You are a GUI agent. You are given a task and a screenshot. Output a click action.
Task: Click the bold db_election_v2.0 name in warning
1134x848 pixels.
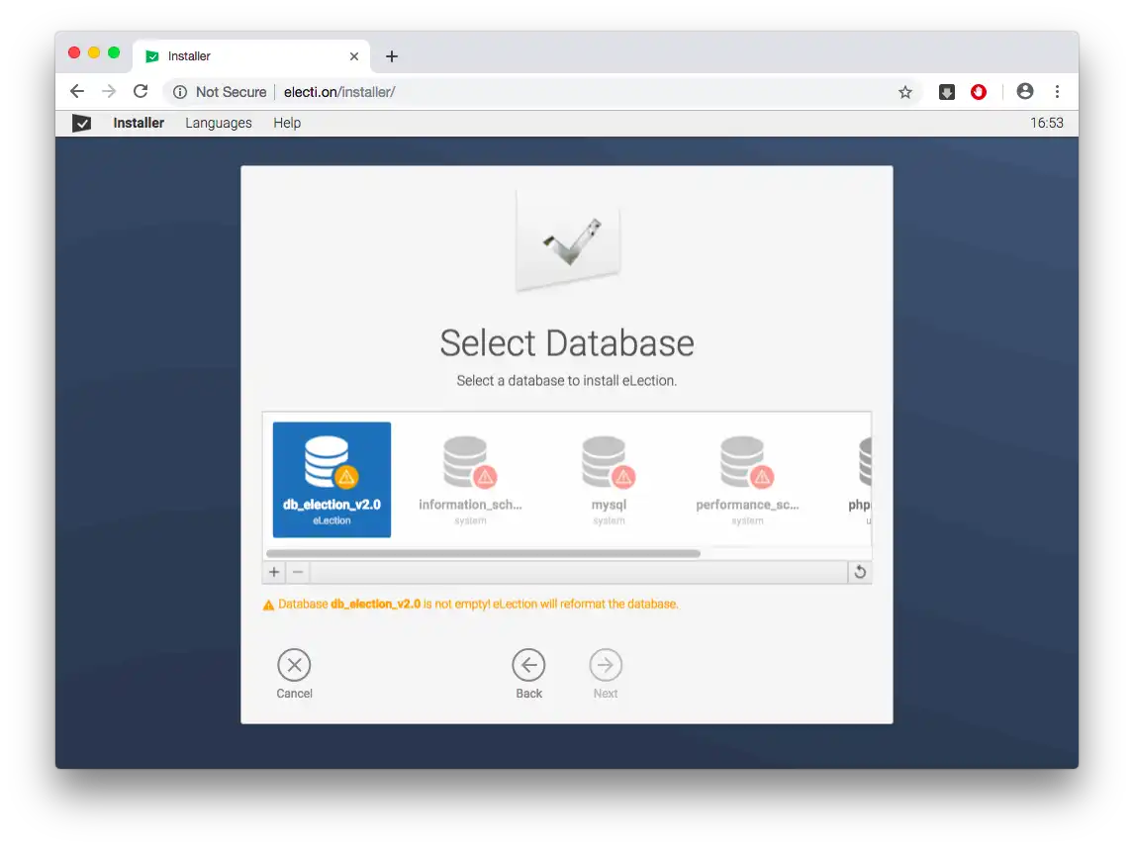(375, 605)
